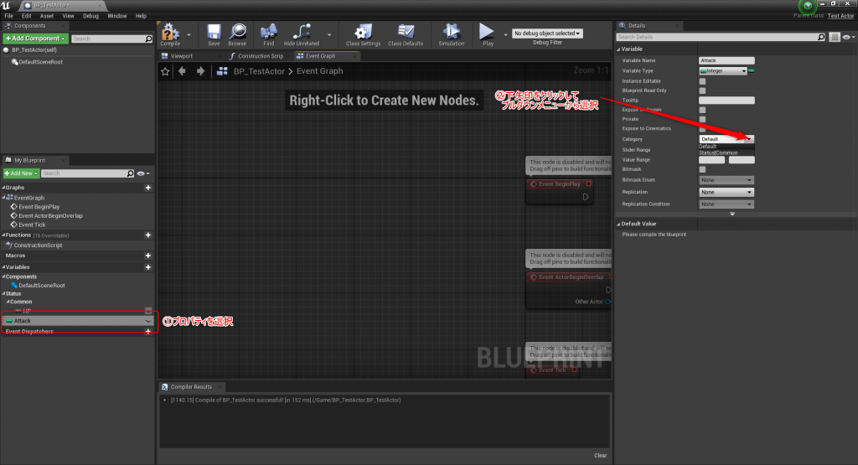
Task: Start Simulation mode
Action: [x=452, y=34]
